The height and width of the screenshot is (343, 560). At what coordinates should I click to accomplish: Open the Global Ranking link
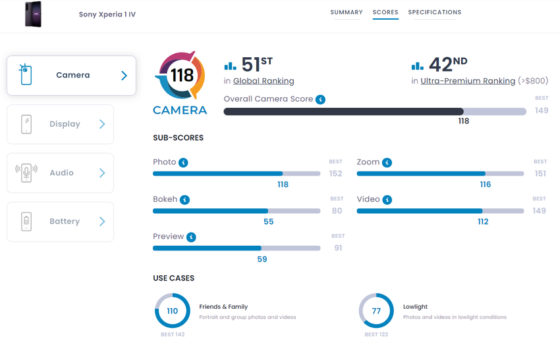(264, 81)
